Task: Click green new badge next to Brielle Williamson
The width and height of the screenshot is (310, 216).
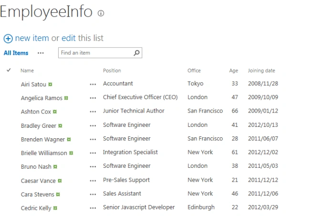Action: (x=71, y=153)
